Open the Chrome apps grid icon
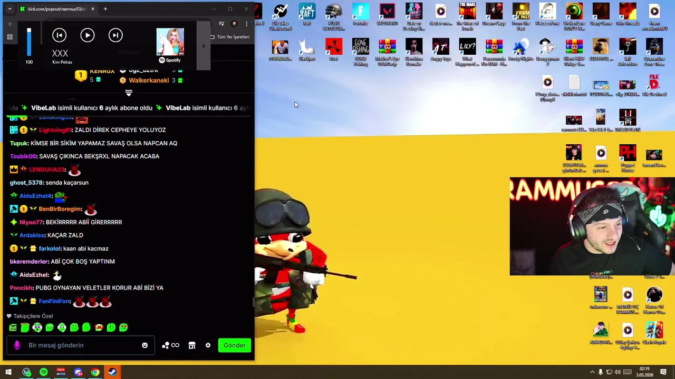This screenshot has height=379, width=675. [x=9, y=37]
